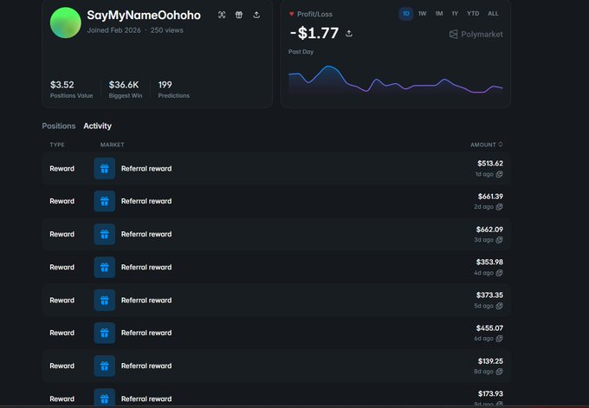Click the MARKET column header
The height and width of the screenshot is (408, 589).
coord(112,145)
